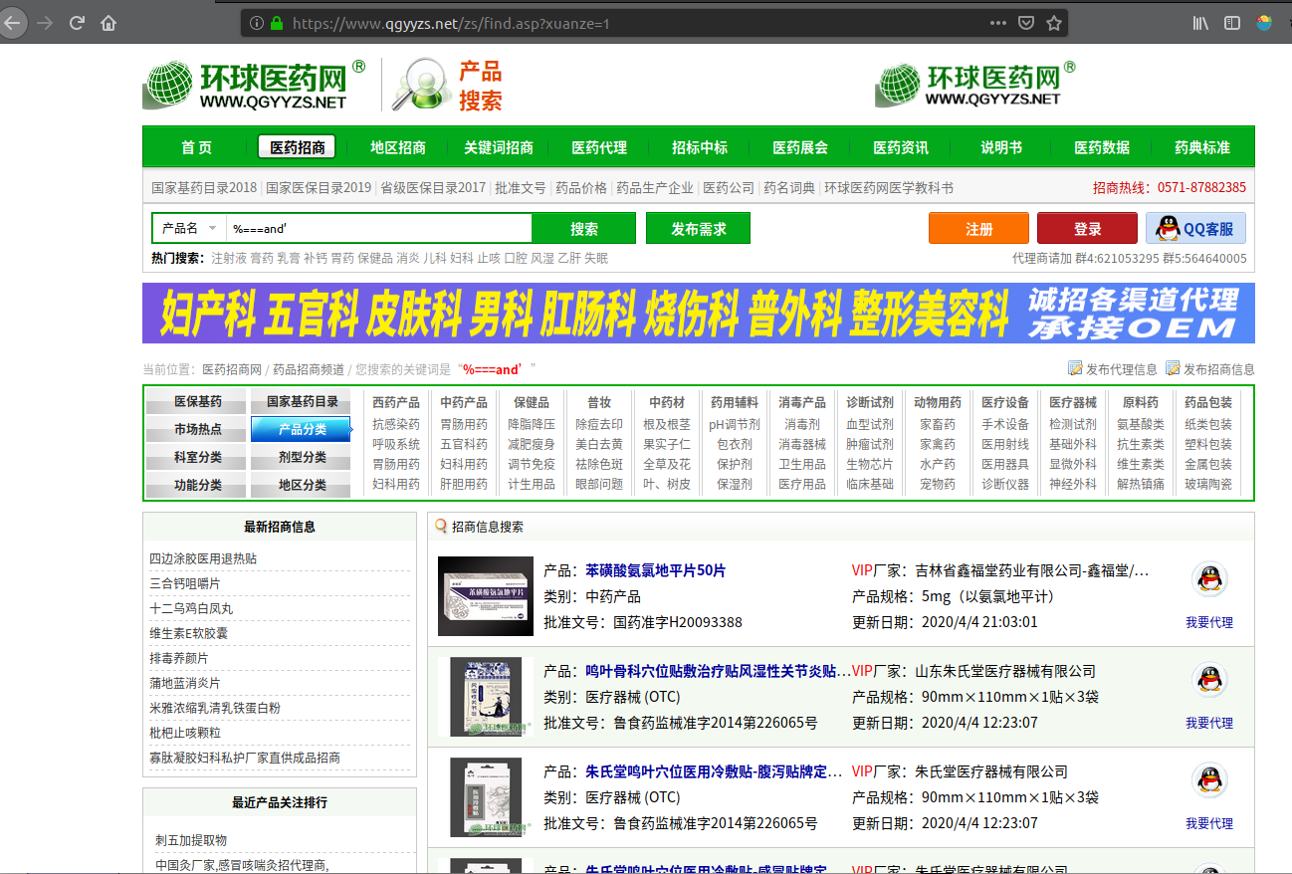Click the 氨基酸类 category link
Image resolution: width=1292 pixels, height=874 pixels.
pos(1141,424)
